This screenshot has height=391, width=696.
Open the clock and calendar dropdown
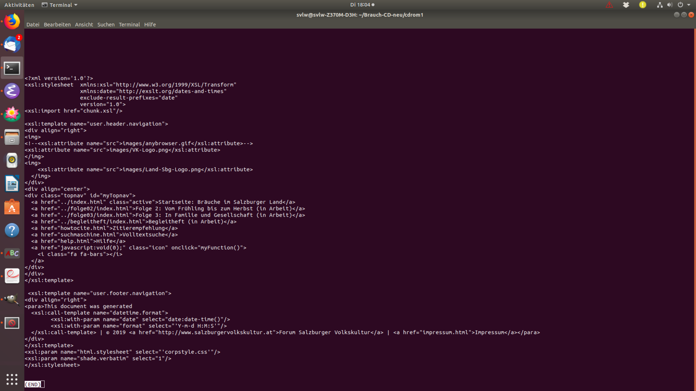click(362, 5)
